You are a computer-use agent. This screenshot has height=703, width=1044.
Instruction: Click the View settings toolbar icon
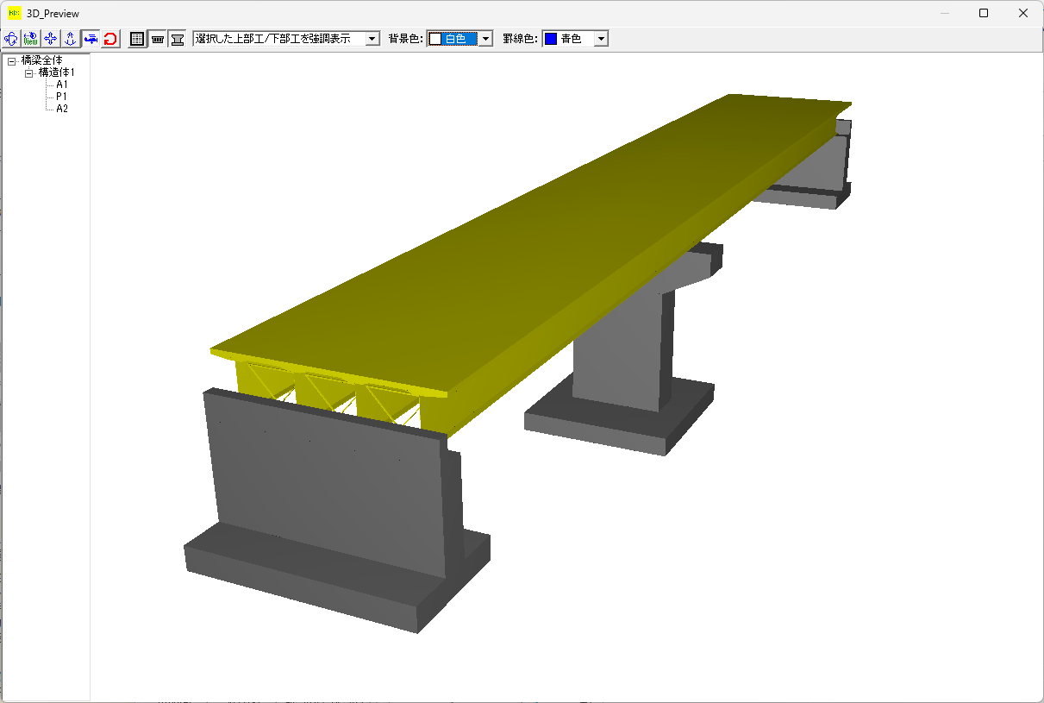[31, 39]
